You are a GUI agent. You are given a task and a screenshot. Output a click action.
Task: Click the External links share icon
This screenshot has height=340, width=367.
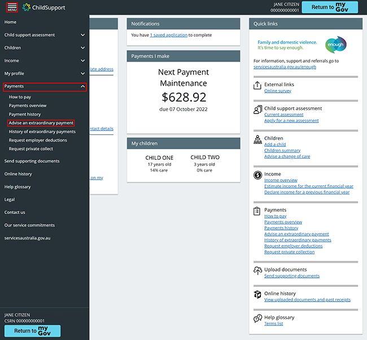(257, 85)
